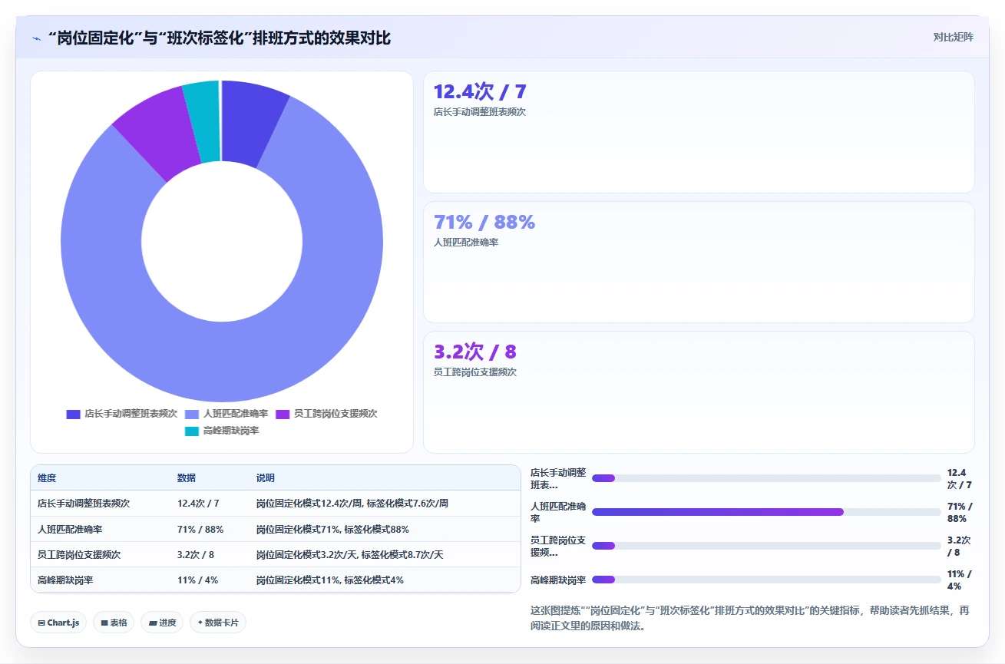Select the 3.2次 / 8 card value

[x=474, y=352]
